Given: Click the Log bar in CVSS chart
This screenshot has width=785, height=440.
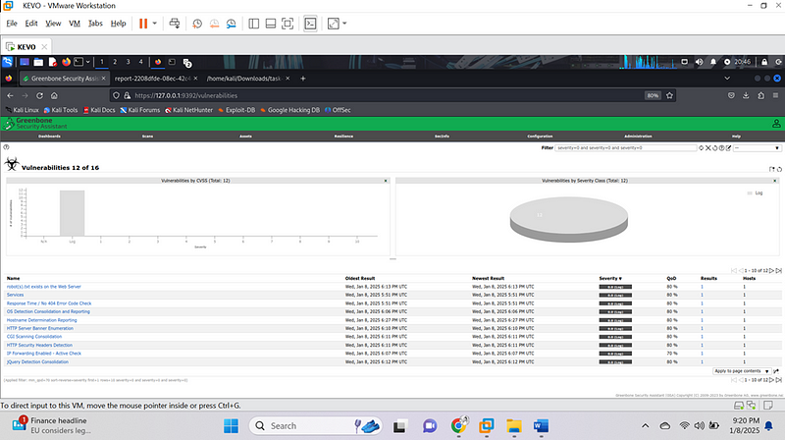Looking at the screenshot, I should click(72, 213).
